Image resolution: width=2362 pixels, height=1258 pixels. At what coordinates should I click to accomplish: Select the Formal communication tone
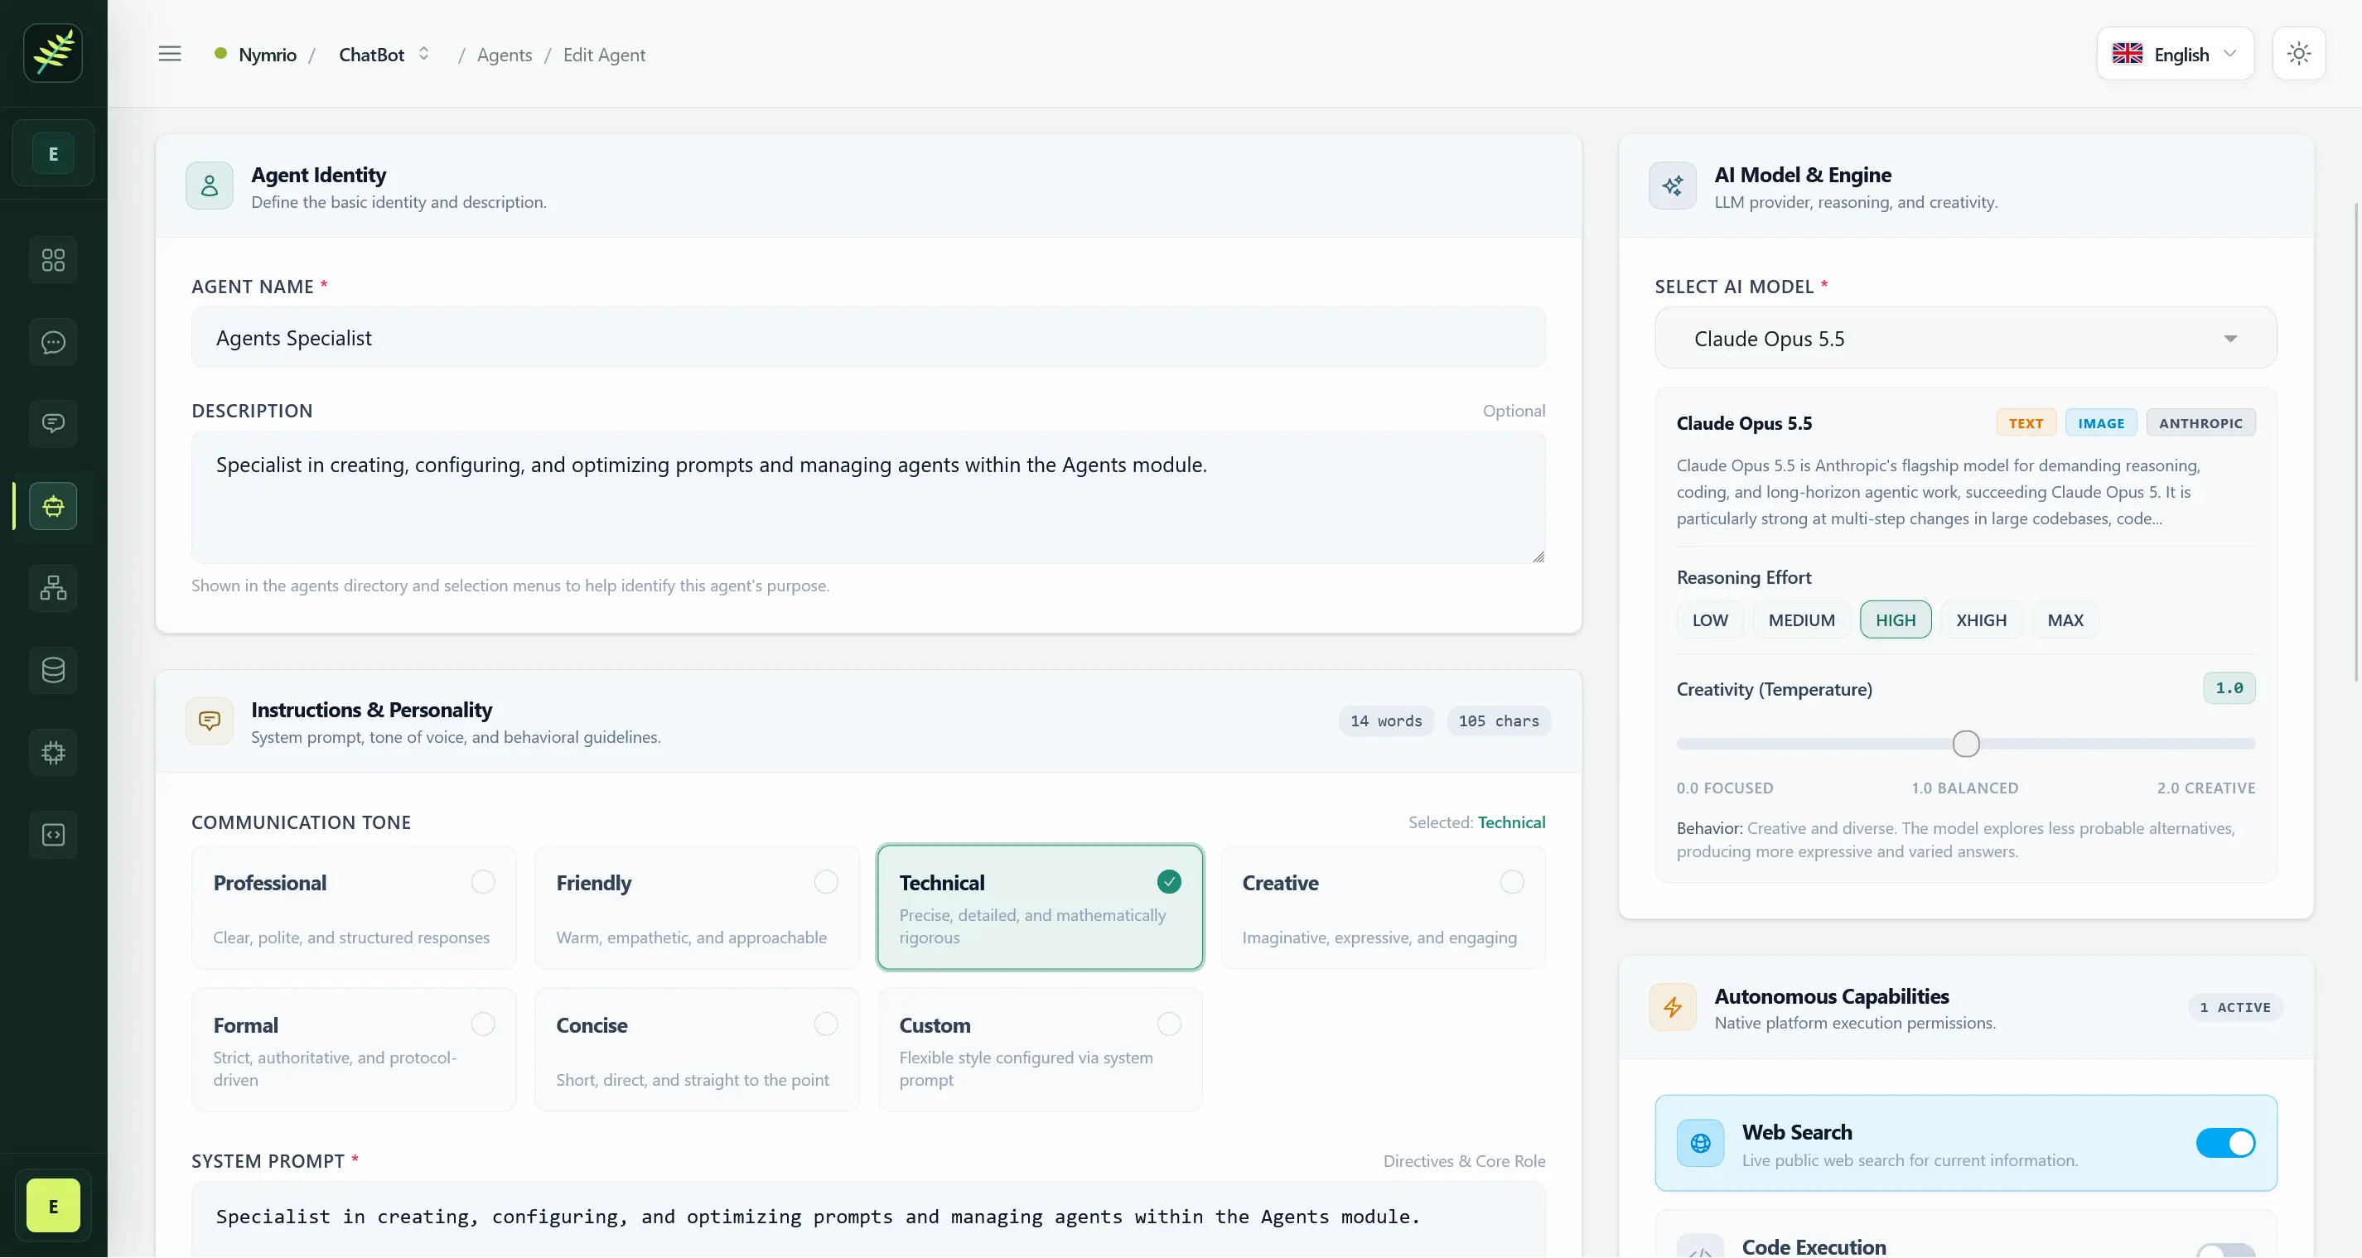pos(354,1050)
